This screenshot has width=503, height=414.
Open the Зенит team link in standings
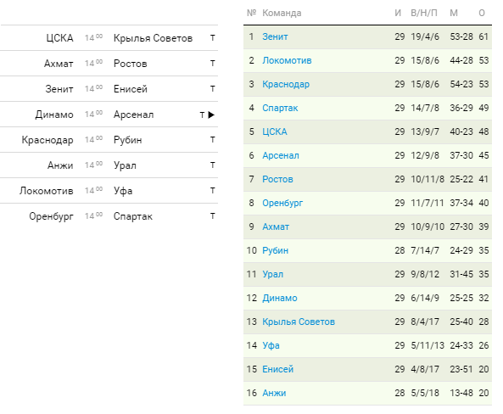tap(275, 36)
